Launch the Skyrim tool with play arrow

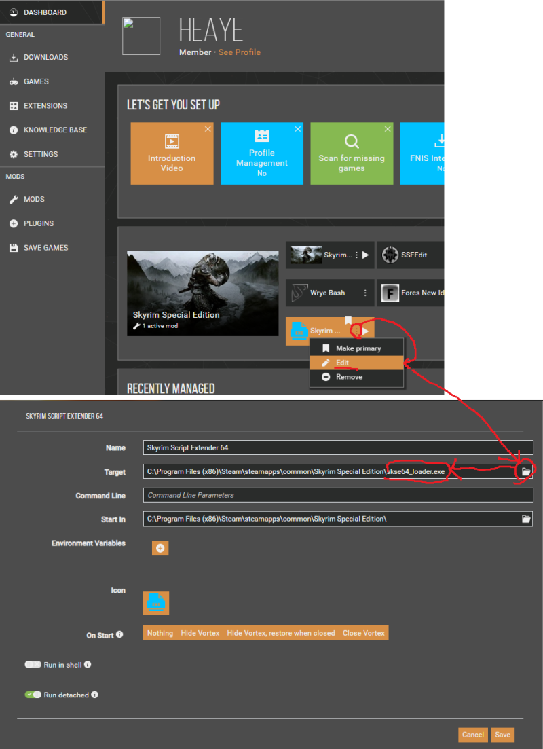coord(365,255)
